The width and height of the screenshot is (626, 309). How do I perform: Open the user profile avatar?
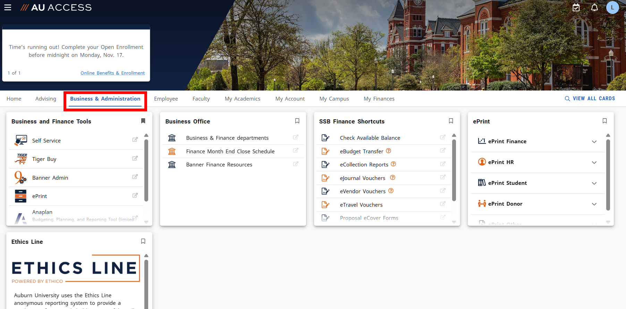612,7
